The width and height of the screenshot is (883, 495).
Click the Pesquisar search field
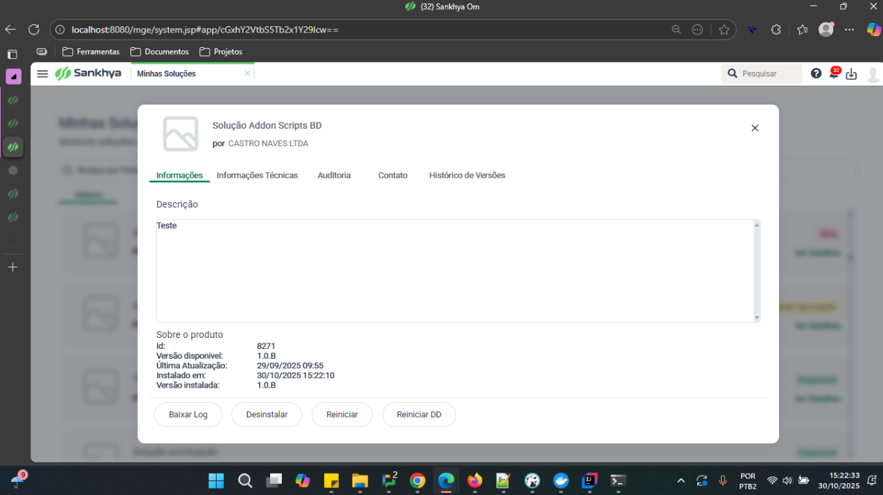pyautogui.click(x=762, y=73)
